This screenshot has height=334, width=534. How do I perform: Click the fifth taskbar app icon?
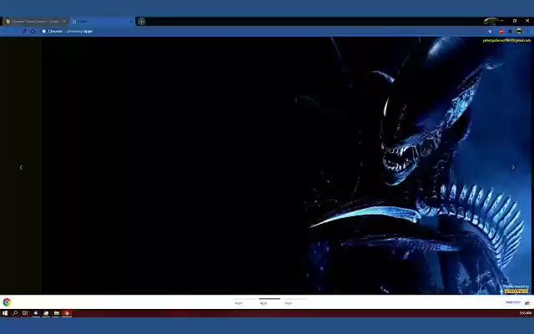(x=46, y=313)
